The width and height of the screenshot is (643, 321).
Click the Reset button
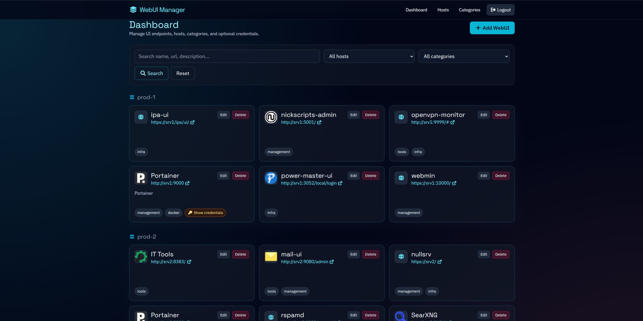pyautogui.click(x=183, y=73)
